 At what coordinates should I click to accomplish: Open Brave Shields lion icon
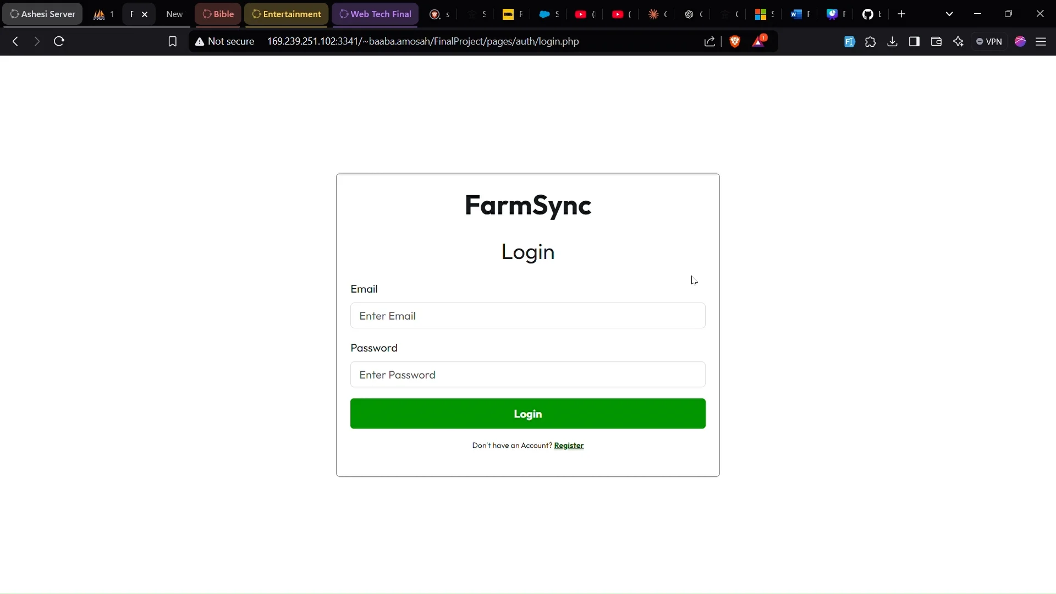[735, 41]
